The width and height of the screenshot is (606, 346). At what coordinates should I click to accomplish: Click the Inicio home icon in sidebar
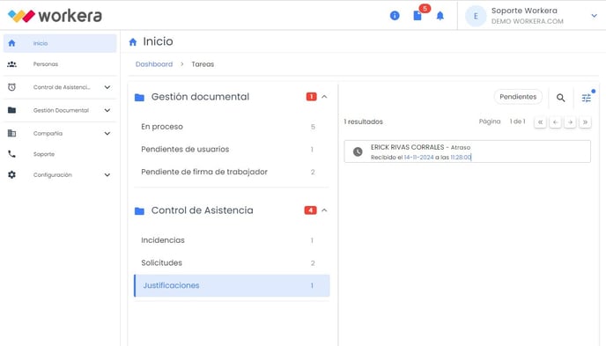coord(12,43)
